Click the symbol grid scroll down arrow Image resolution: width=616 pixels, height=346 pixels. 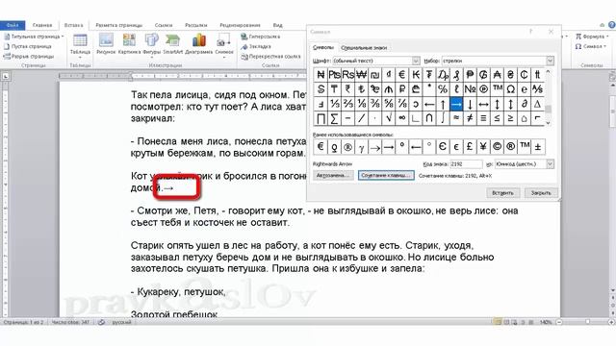(549, 123)
